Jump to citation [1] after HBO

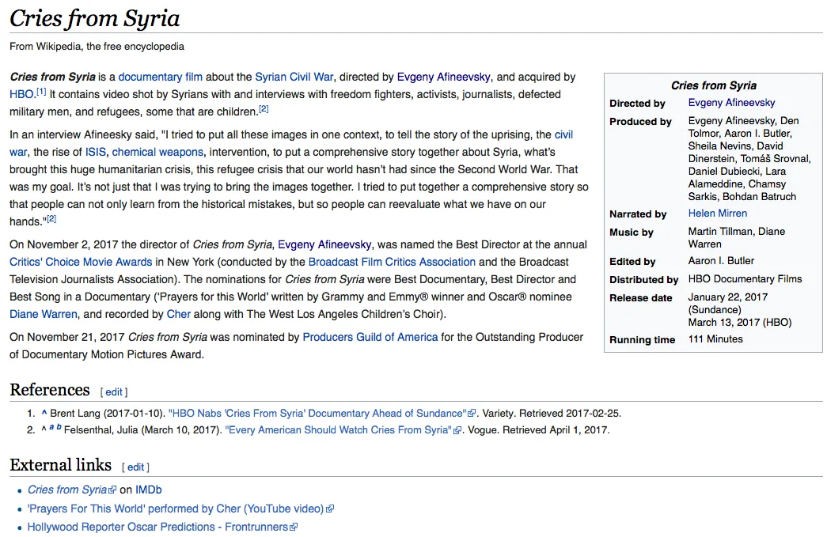pos(41,92)
